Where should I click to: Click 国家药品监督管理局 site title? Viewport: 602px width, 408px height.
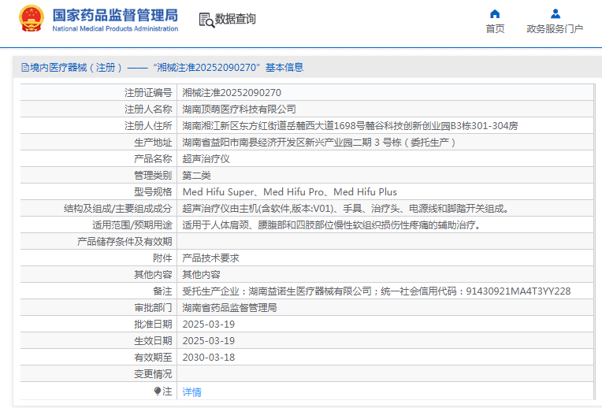tap(115, 15)
